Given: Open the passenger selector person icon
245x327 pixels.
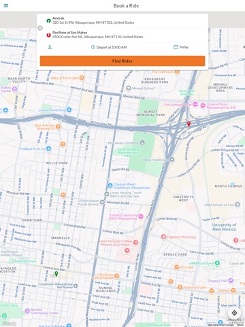Looking at the screenshot, I should pyautogui.click(x=50, y=47).
